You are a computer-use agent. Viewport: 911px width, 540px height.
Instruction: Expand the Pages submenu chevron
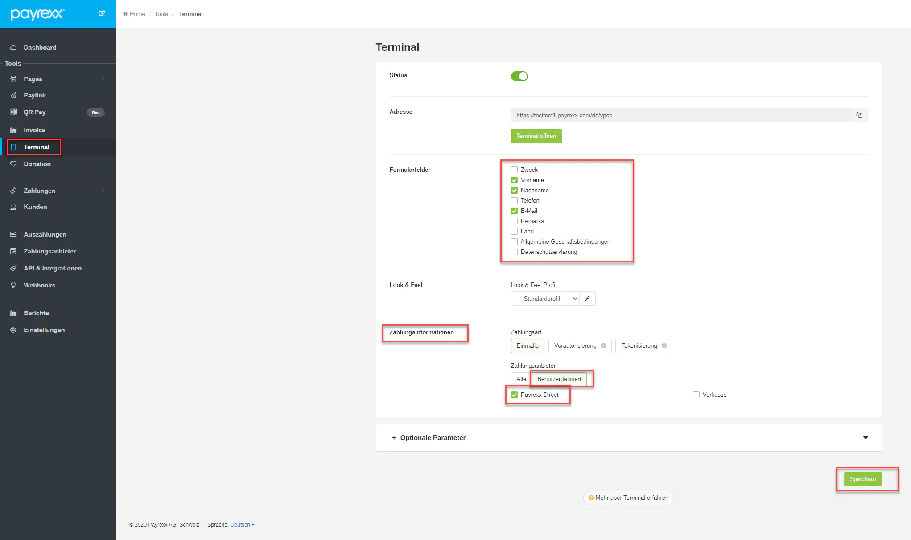(x=103, y=79)
